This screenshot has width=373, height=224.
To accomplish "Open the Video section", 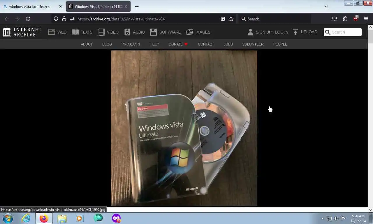I will pyautogui.click(x=108, y=32).
